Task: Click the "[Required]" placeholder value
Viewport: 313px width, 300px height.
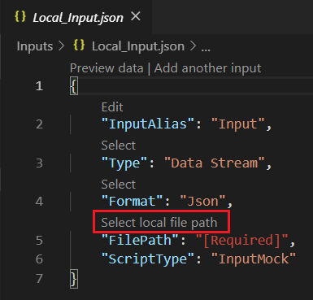Action: [x=241, y=241]
